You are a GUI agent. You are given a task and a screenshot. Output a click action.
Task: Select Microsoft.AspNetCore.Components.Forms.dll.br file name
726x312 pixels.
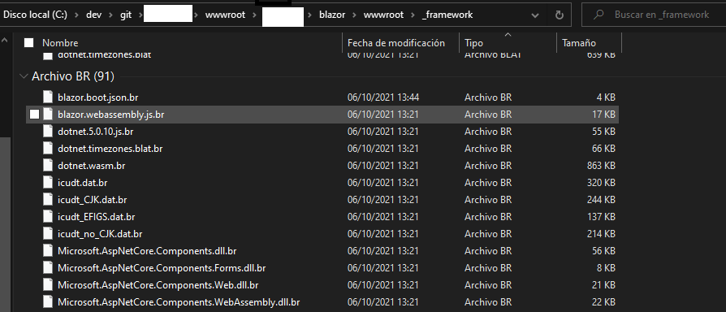(x=162, y=268)
